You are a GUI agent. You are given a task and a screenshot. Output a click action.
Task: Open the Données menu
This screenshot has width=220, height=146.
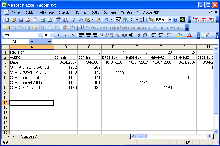(110, 12)
